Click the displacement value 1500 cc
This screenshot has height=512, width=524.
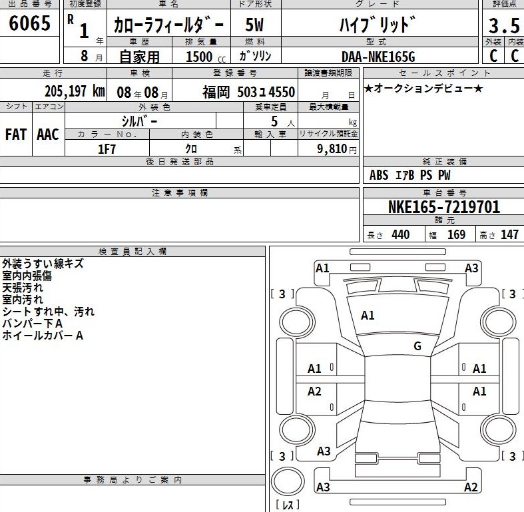point(206,57)
